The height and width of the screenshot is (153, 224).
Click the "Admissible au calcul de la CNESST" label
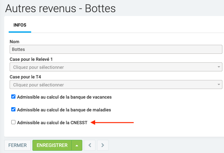click(52, 123)
